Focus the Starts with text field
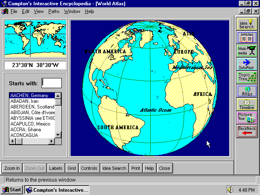The width and height of the screenshot is (260, 195). pos(52,83)
